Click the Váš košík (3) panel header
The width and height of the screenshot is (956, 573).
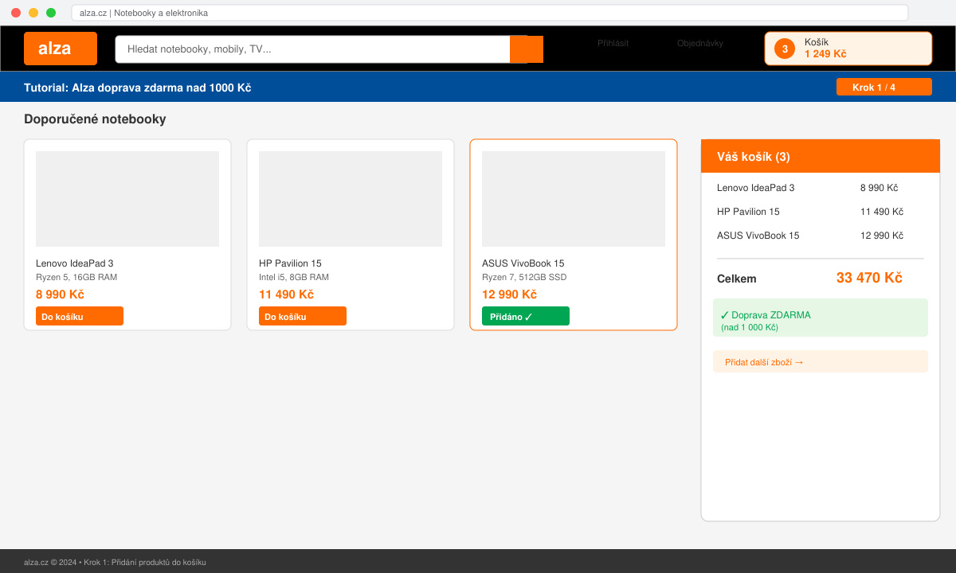pyautogui.click(x=821, y=156)
